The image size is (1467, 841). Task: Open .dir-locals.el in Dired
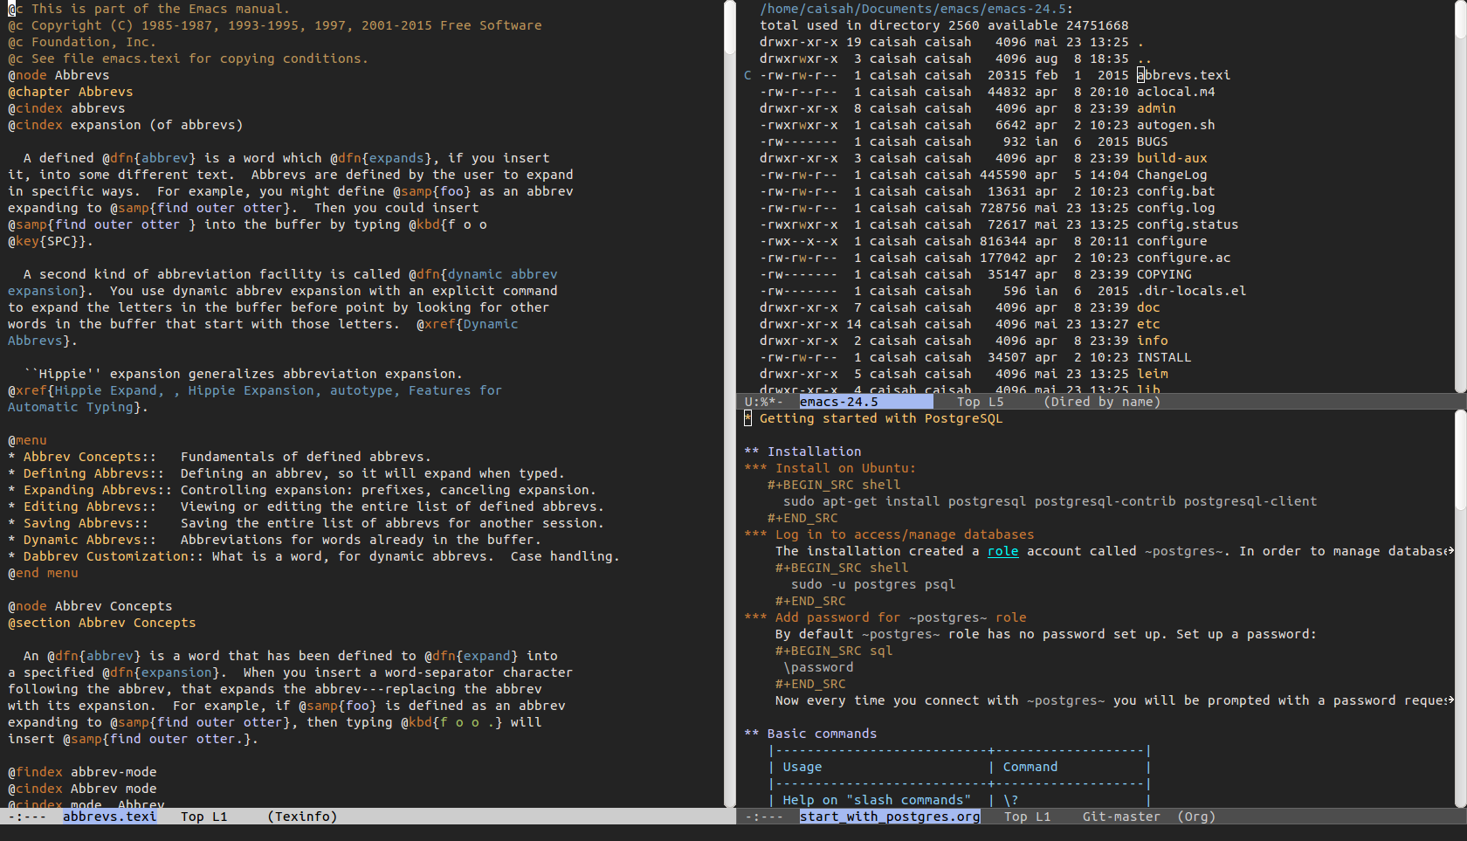(x=1192, y=291)
